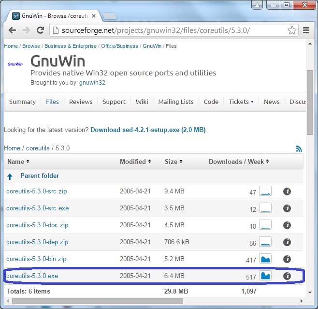Download coreutils-5.3.0-src.zip file

37,191
